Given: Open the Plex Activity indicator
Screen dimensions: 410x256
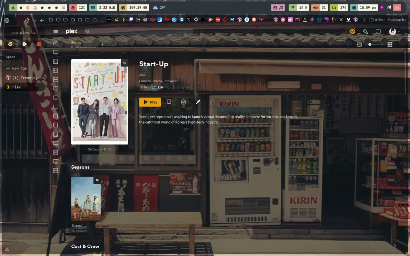Looking at the screenshot, I should click(353, 31).
